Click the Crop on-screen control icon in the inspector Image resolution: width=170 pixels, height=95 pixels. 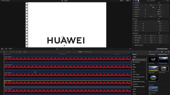coord(159,19)
